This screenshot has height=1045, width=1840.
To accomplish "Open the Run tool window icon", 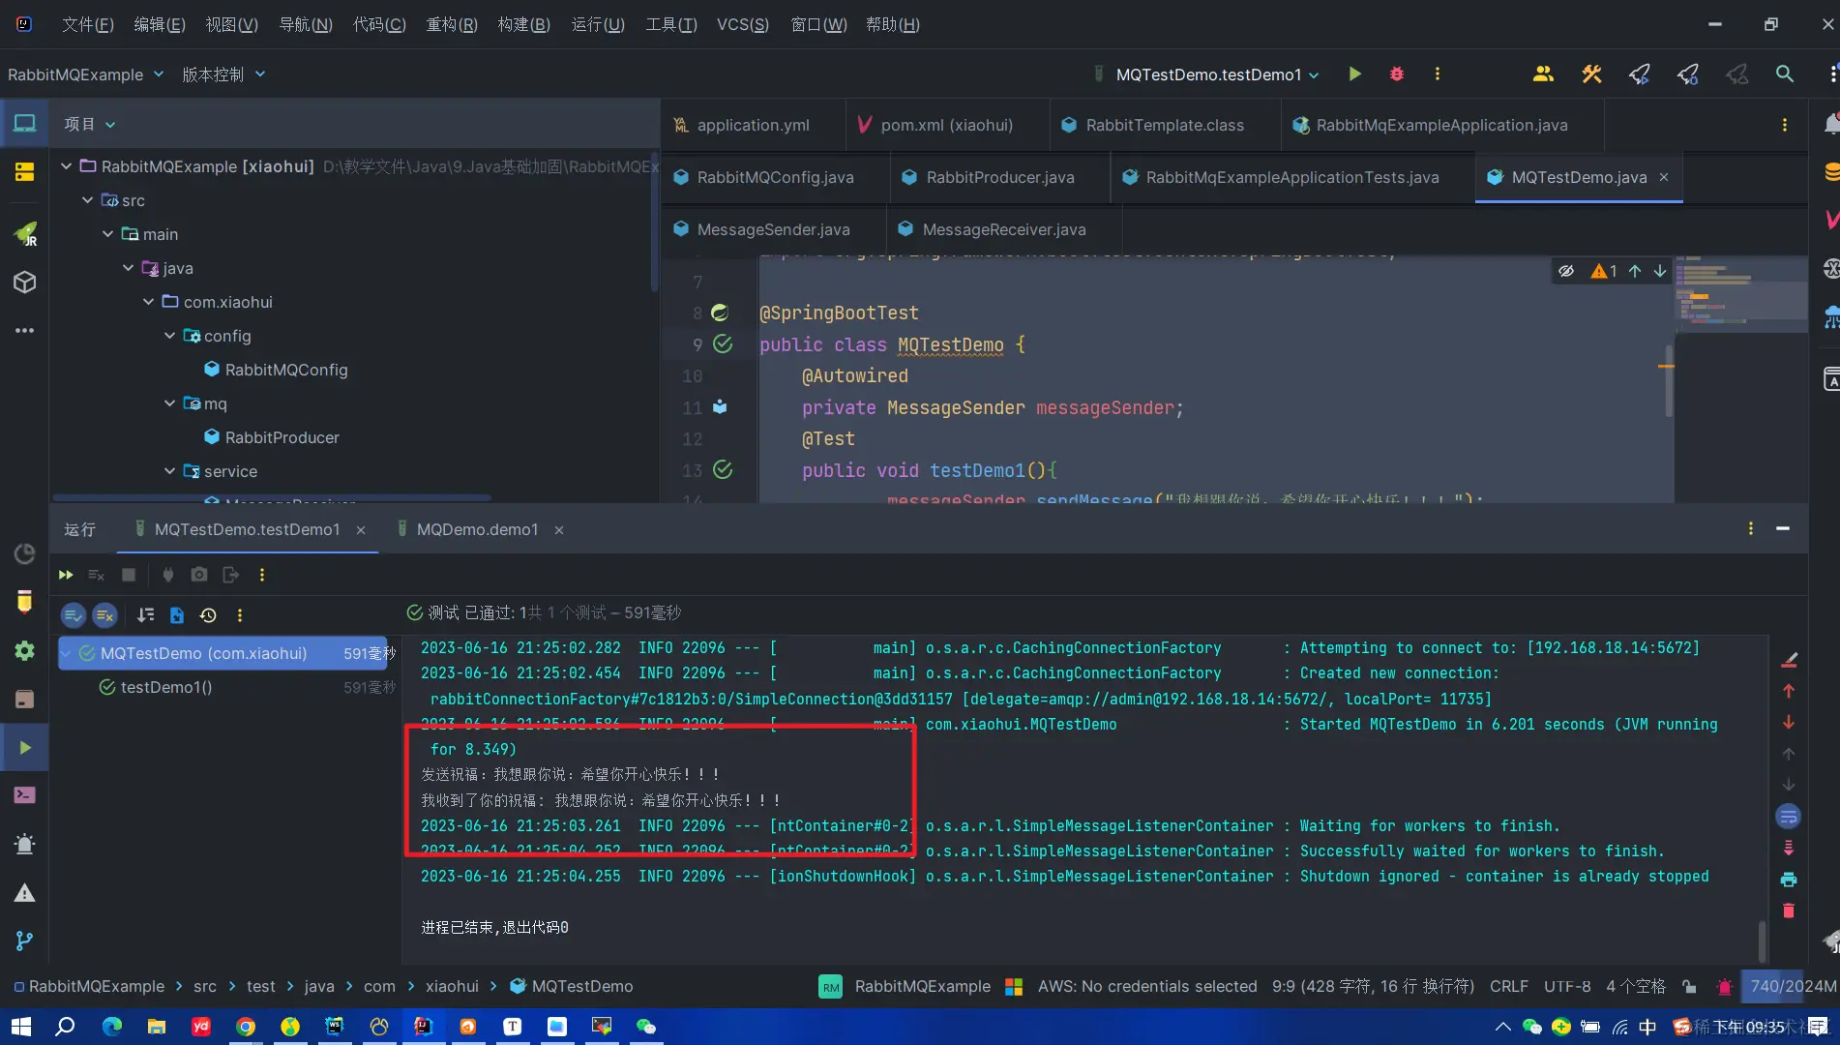I will click(24, 747).
